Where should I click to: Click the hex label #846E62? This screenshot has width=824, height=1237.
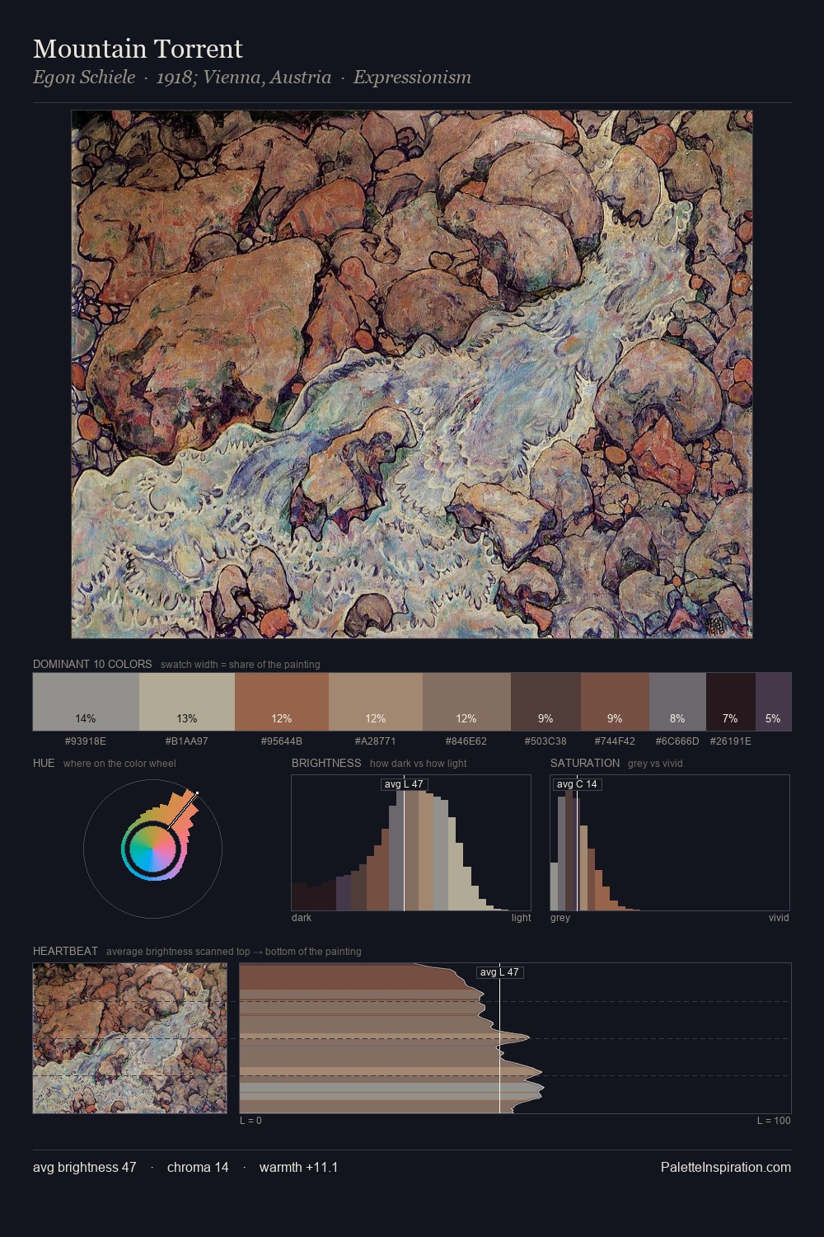point(466,741)
